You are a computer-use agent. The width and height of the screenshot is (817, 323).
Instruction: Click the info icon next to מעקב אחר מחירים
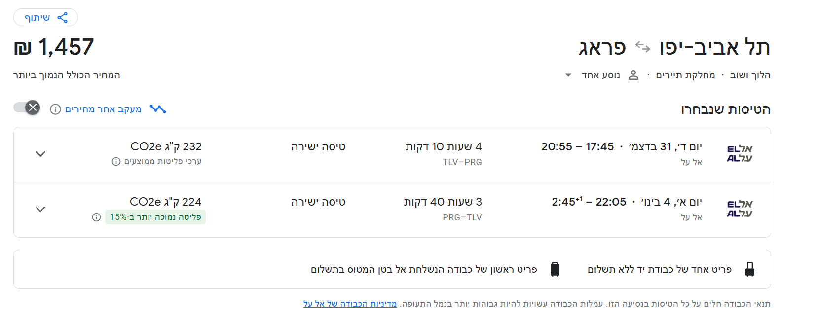click(x=54, y=109)
